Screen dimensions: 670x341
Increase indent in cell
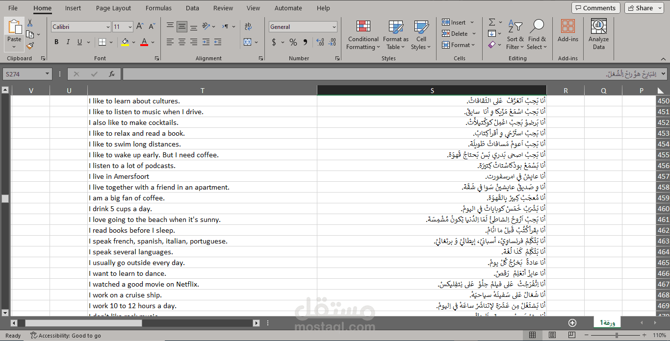coord(217,42)
